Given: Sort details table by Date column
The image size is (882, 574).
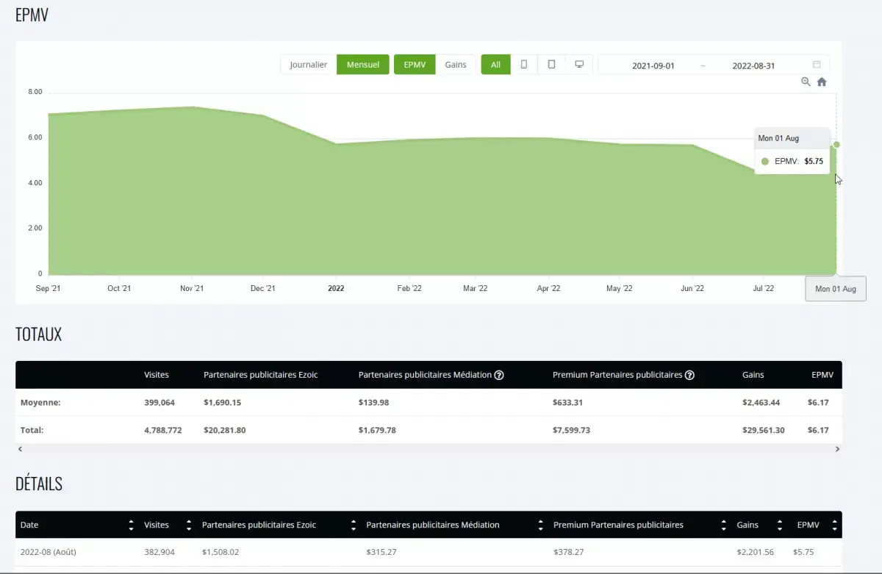Looking at the screenshot, I should 131,525.
